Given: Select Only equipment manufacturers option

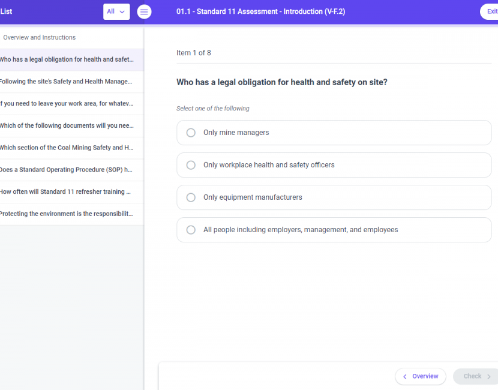Looking at the screenshot, I should [334, 197].
